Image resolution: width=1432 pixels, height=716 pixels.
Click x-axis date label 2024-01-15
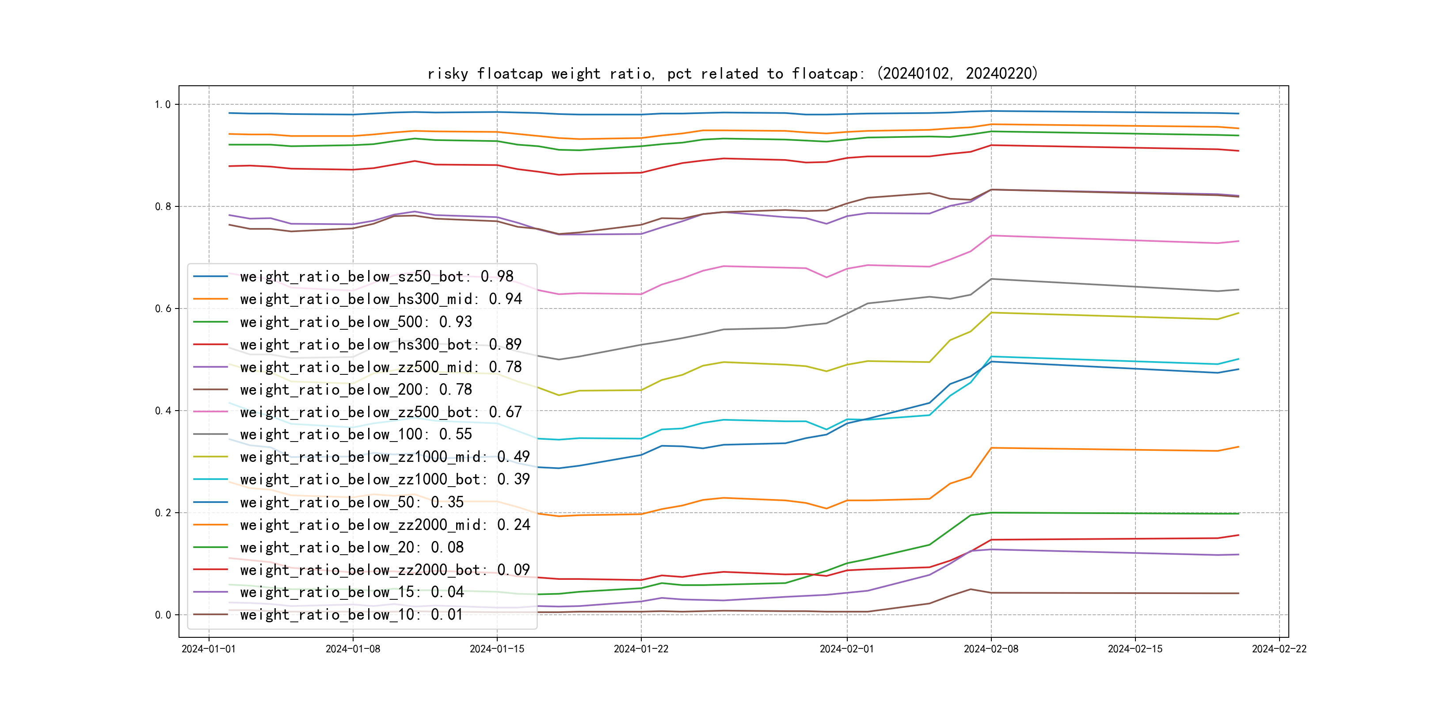pos(496,649)
